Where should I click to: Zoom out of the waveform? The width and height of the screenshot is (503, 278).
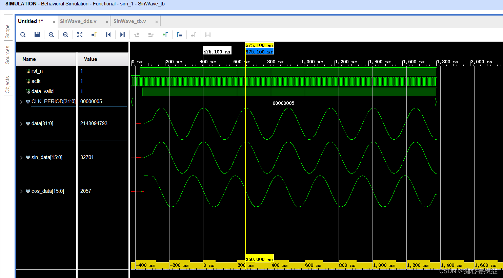tap(65, 34)
